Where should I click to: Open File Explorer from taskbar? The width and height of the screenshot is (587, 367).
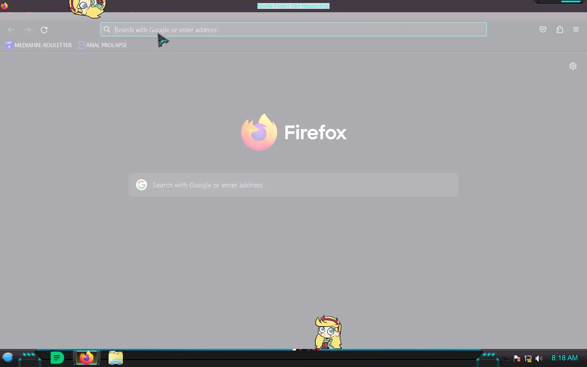tap(116, 358)
